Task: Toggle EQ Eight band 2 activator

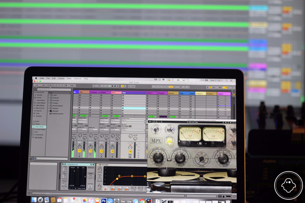Action: (112, 190)
